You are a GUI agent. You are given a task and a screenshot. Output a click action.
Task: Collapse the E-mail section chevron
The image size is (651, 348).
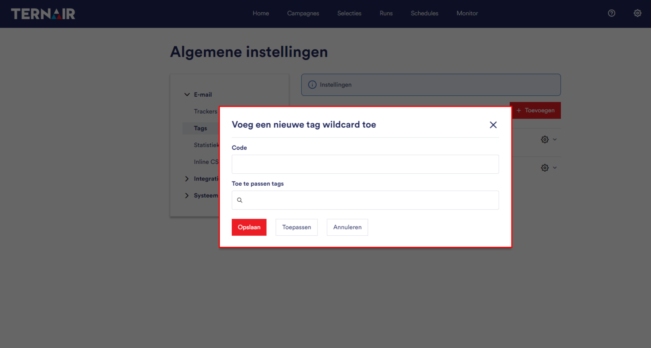(187, 95)
